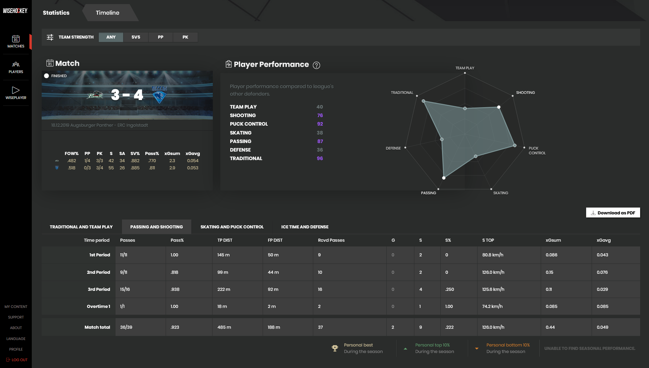Click the radar chart Puck Control point
The image size is (649, 368).
click(515, 145)
